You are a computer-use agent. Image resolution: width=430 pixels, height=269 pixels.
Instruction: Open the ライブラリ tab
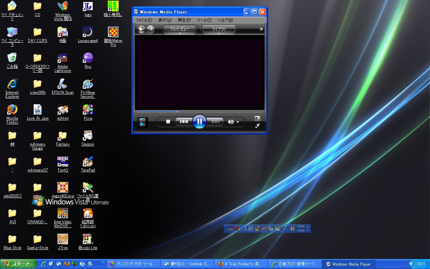pos(219,29)
